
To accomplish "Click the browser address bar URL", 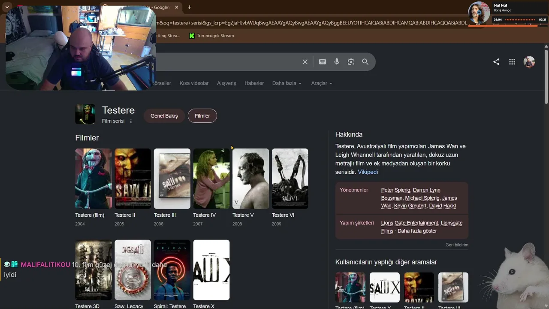I will click(313, 23).
